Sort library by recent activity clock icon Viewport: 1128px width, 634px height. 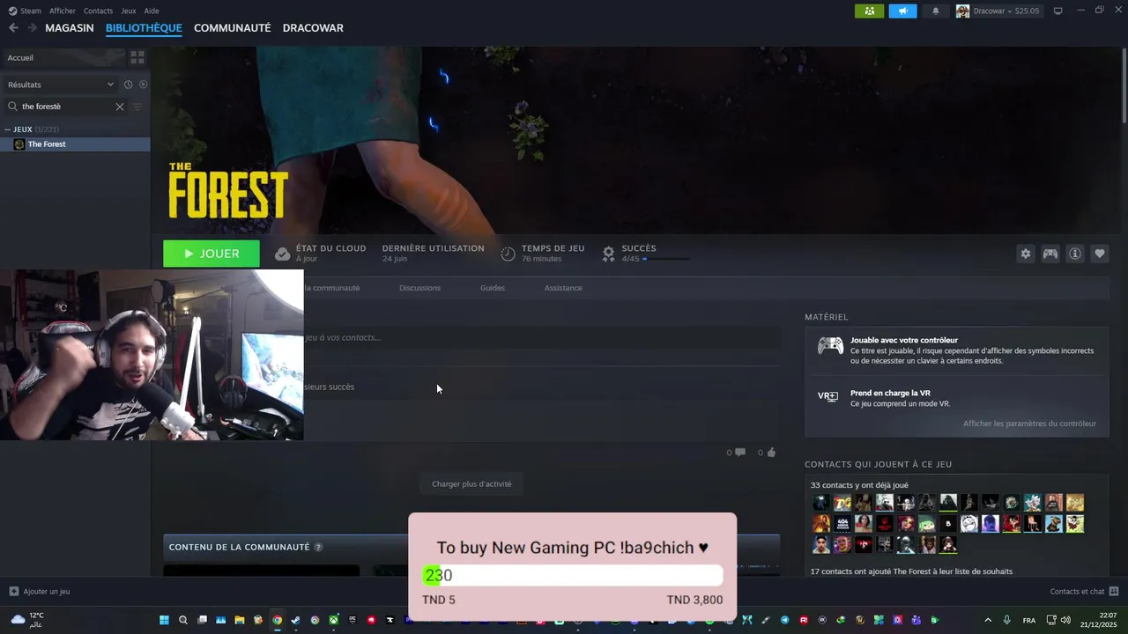coord(128,85)
